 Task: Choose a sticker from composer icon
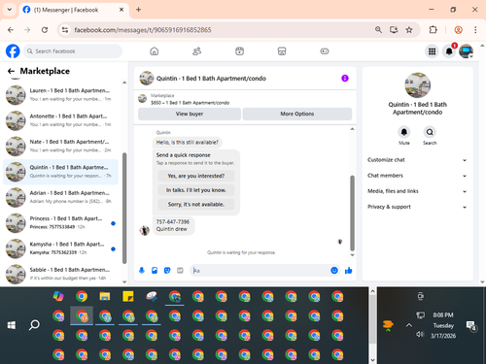[167, 271]
